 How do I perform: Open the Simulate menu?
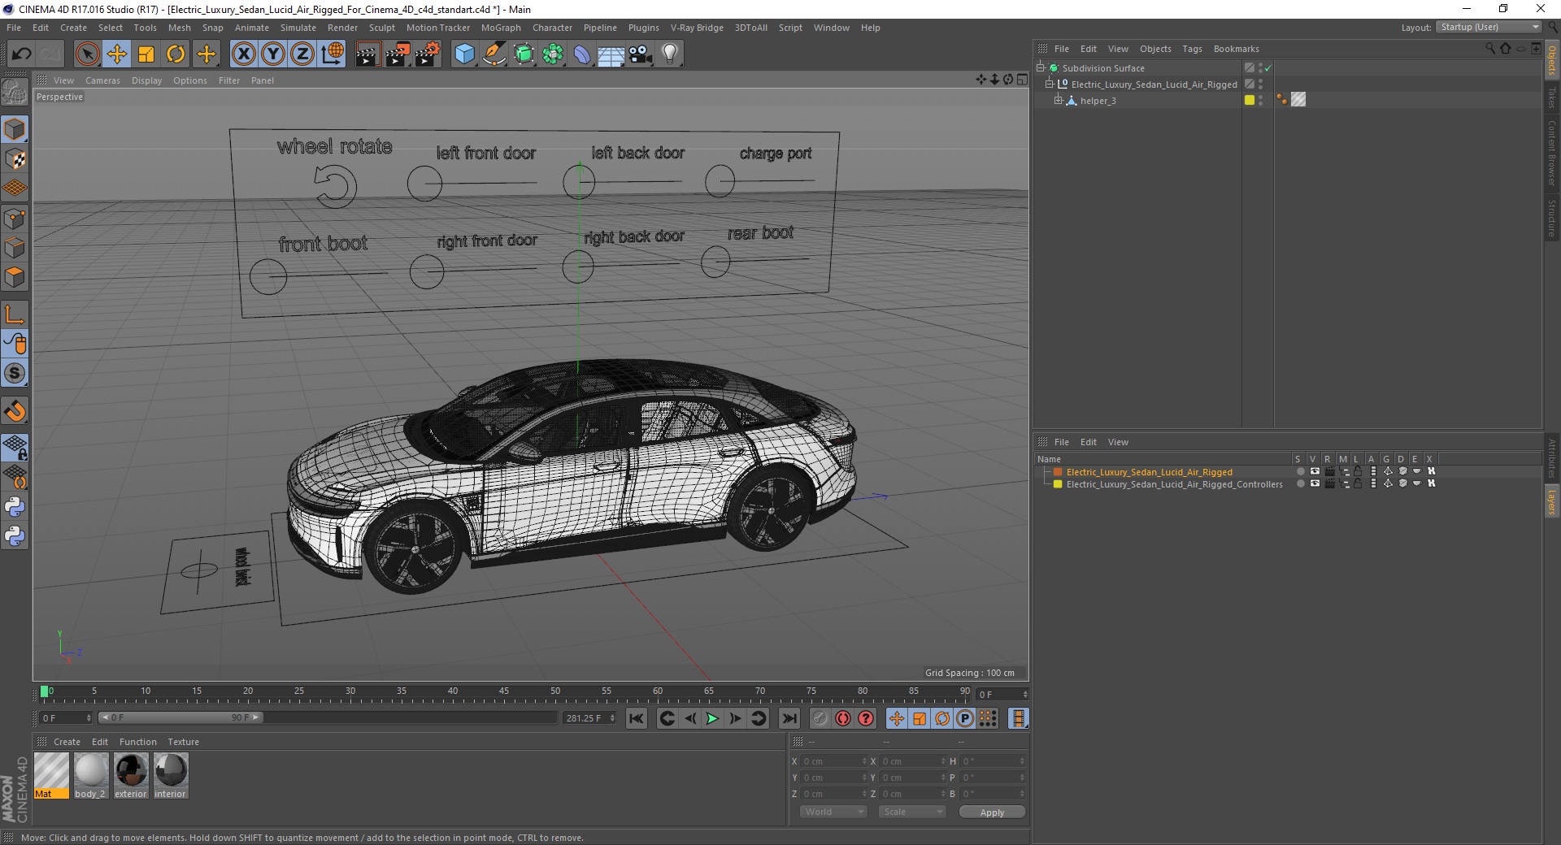point(298,28)
